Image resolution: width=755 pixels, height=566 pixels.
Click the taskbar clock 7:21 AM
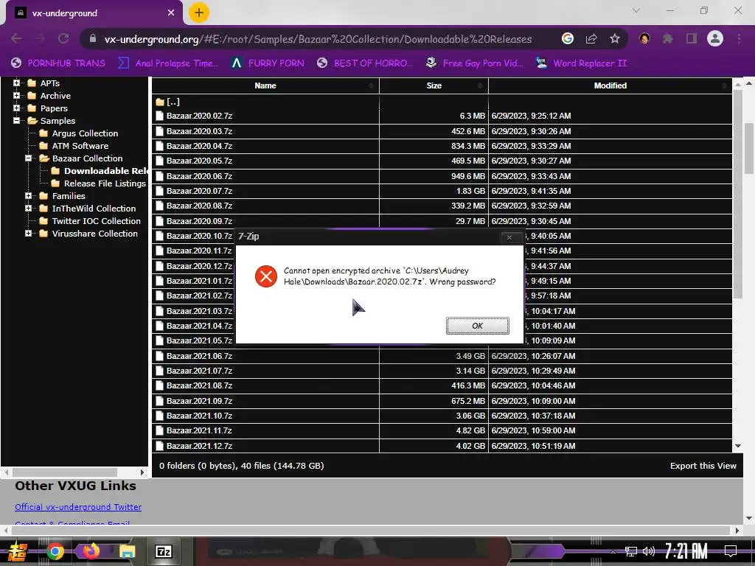(686, 551)
